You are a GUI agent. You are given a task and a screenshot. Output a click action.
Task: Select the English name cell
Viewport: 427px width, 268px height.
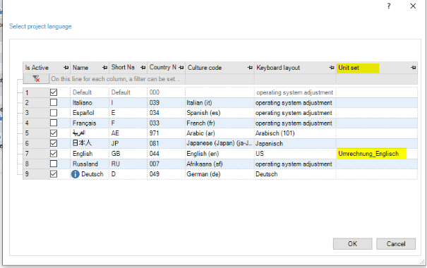coord(90,154)
